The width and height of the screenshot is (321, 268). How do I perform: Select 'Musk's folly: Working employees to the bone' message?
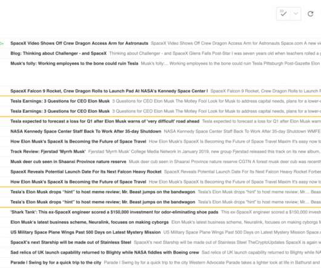tap(160, 63)
